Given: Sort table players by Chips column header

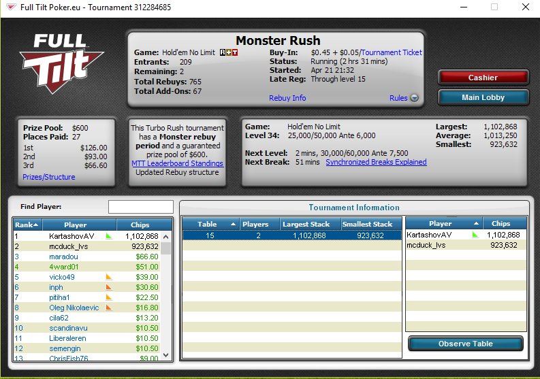Looking at the screenshot, I should (x=505, y=223).
